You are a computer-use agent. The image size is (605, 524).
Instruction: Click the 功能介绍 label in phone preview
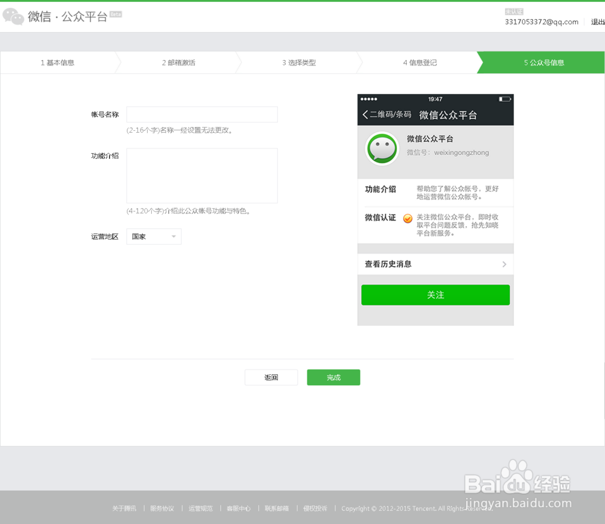[381, 190]
